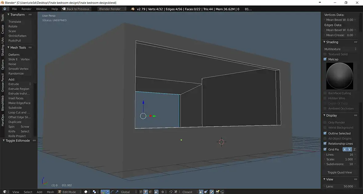Open the Multitexture material mode dropdown
The width and height of the screenshot is (363, 194).
coord(340,49)
